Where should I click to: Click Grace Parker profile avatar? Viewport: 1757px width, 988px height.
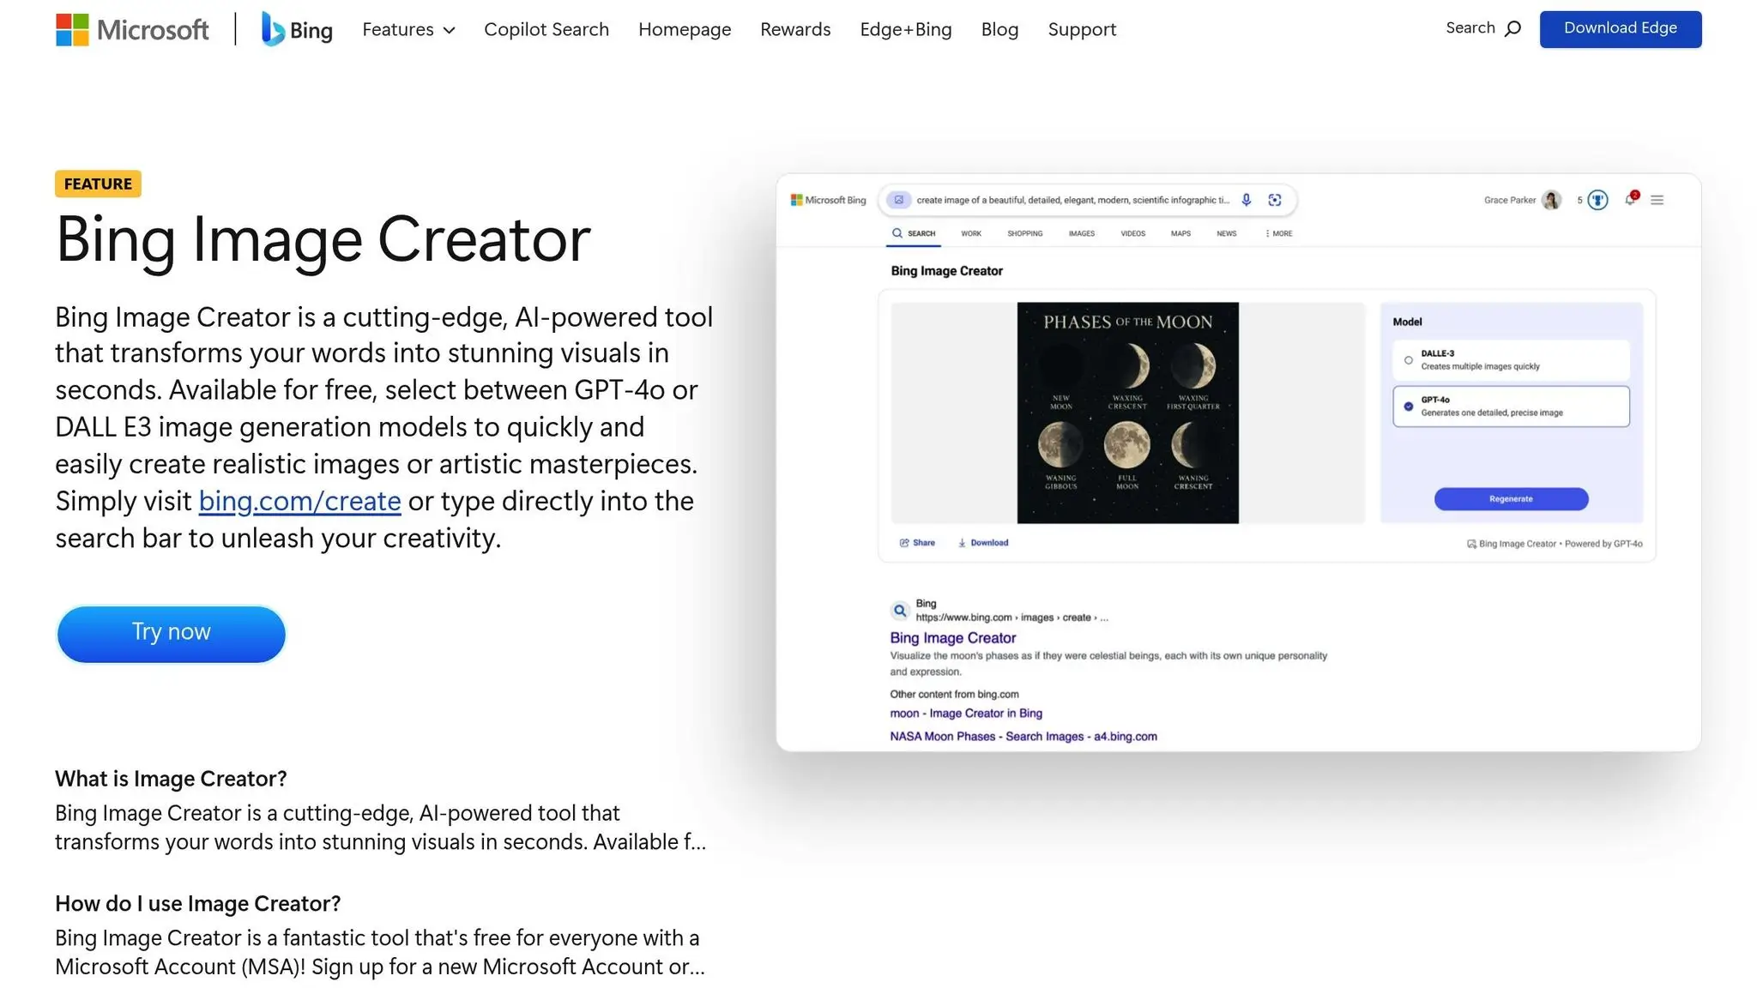click(1551, 200)
